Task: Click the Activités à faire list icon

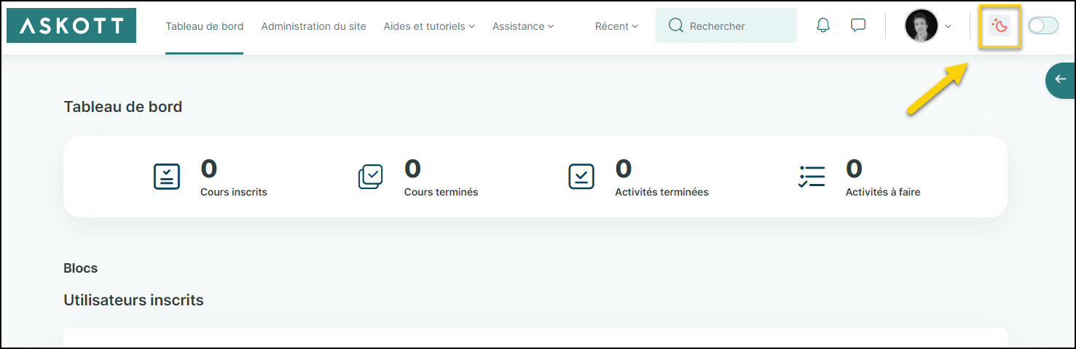Action: 812,177
